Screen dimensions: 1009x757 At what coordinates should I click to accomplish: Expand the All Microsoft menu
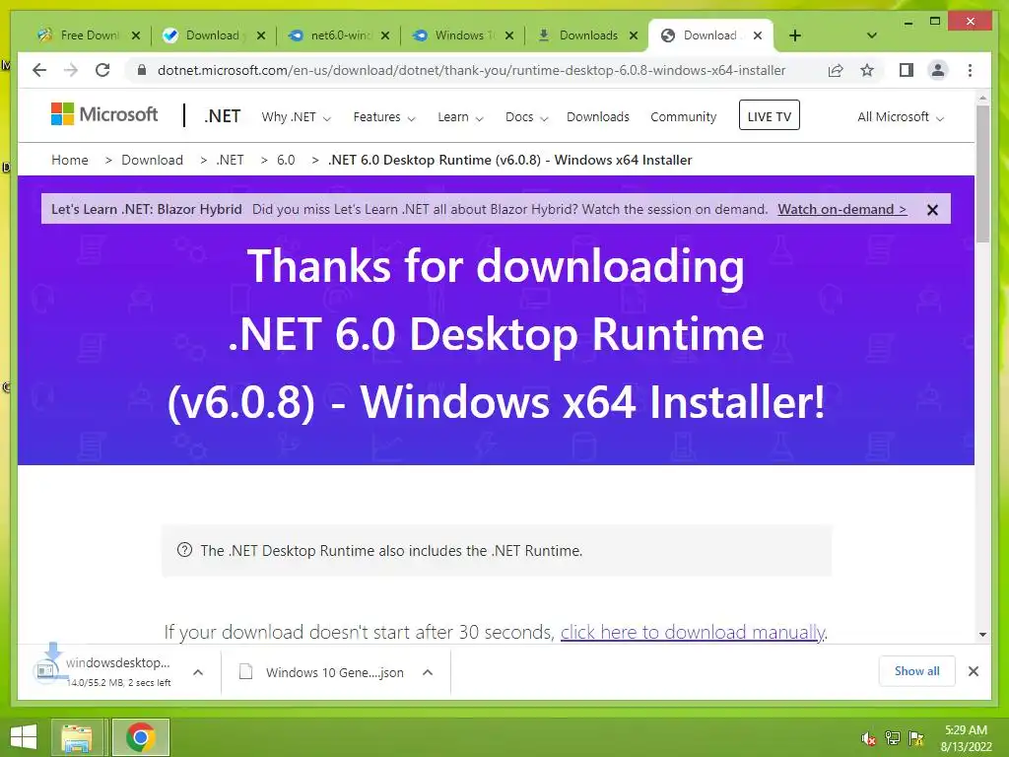coord(901,117)
